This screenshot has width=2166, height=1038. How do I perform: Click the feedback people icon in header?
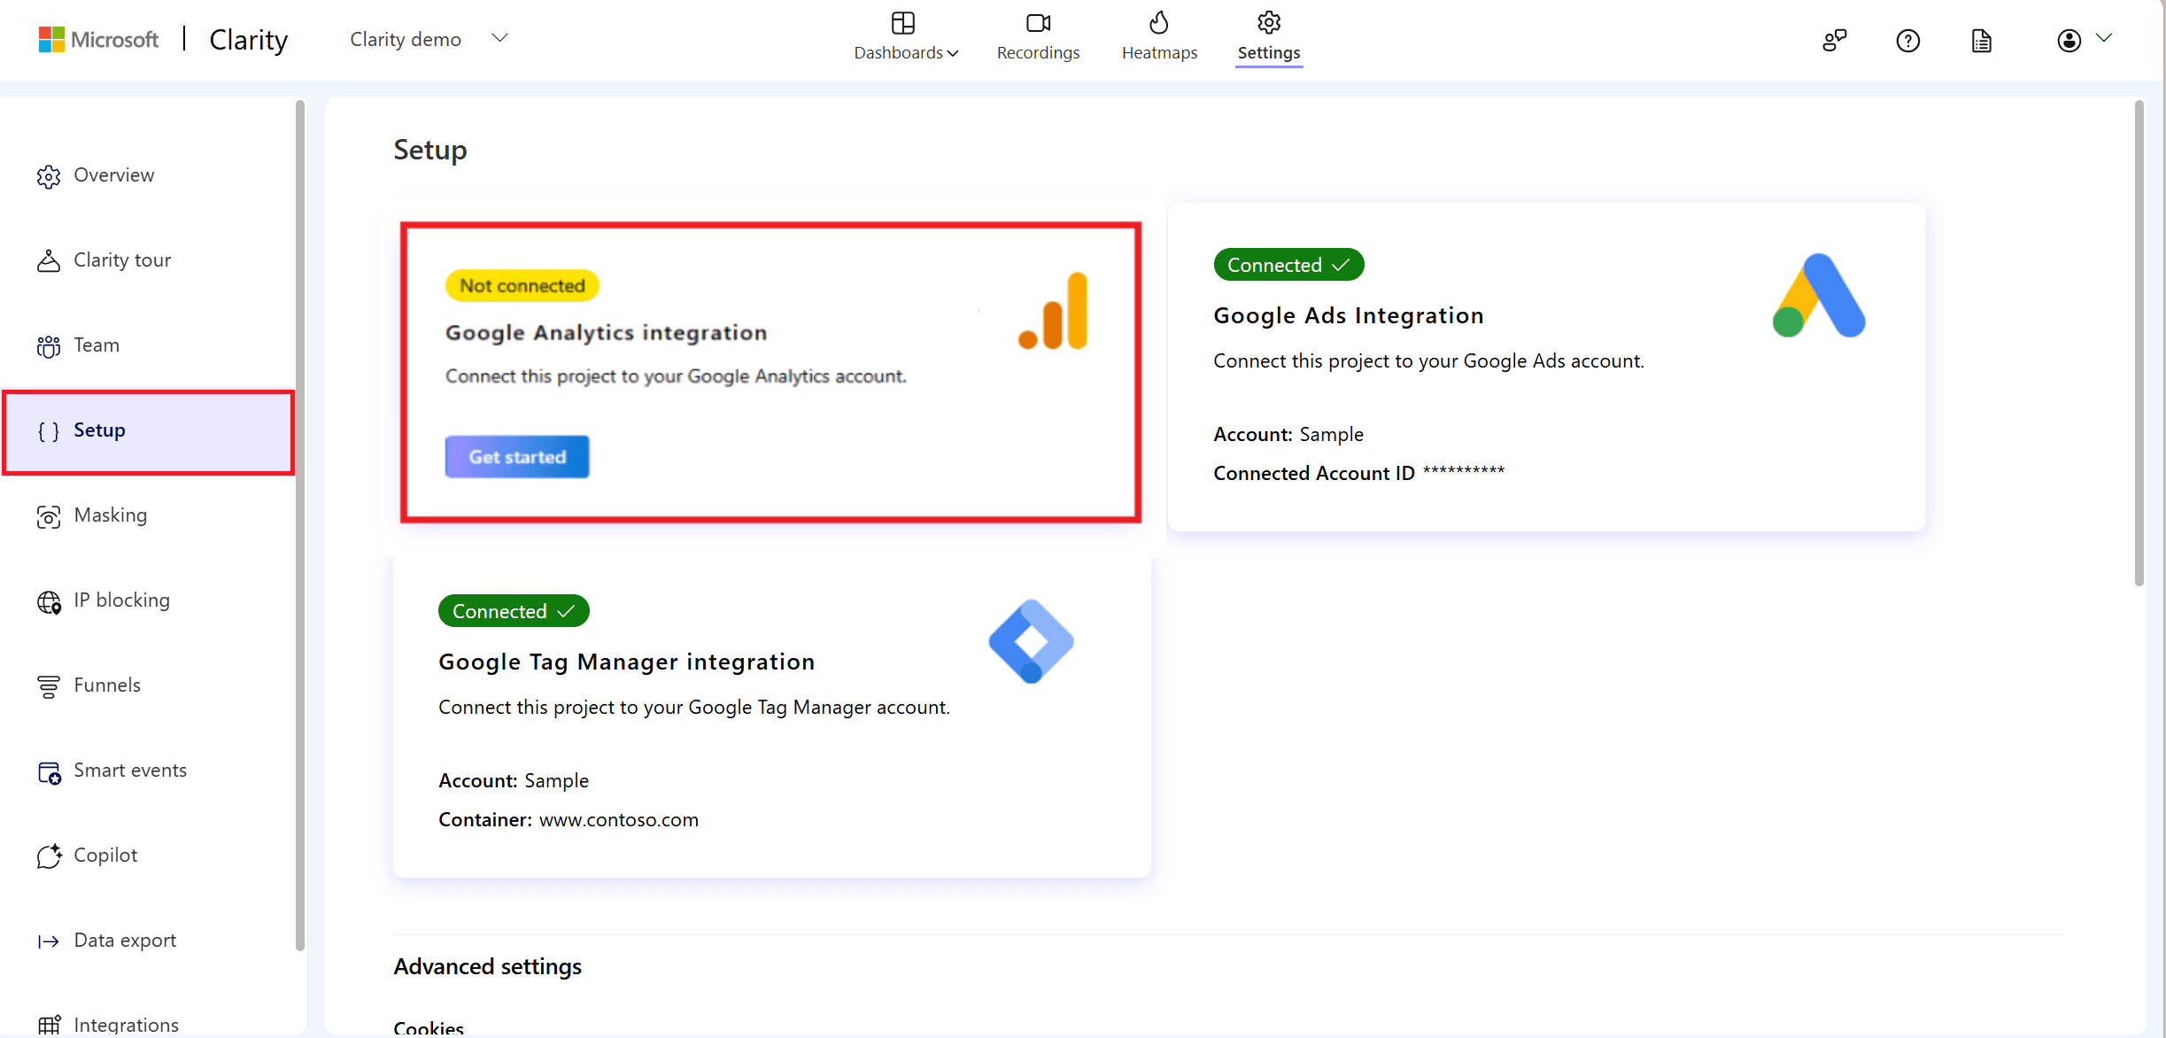(x=1834, y=41)
